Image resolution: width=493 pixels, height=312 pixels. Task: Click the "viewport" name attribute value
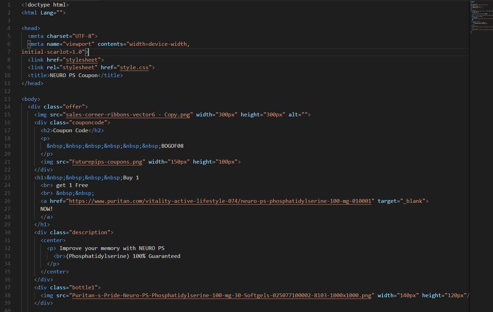[x=79, y=44]
